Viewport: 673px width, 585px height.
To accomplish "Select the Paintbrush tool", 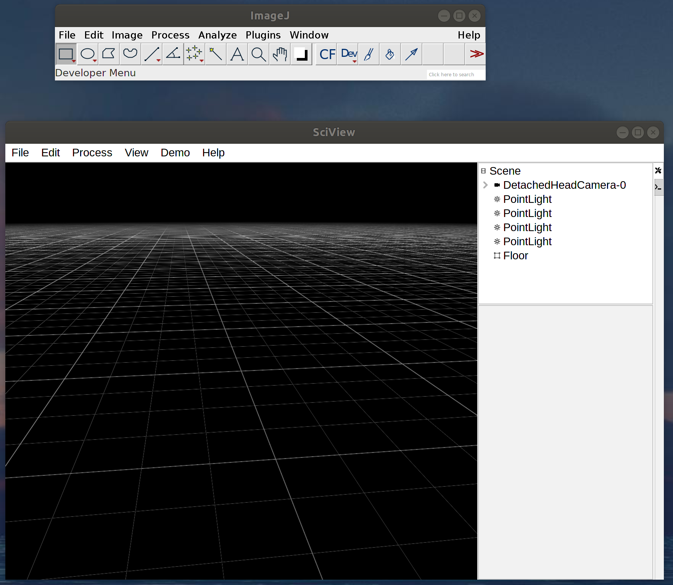I will [x=369, y=54].
